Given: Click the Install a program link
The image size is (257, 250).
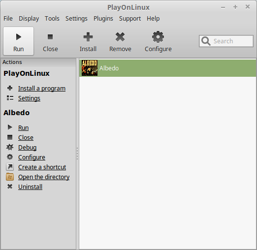Looking at the screenshot, I should pyautogui.click(x=42, y=89).
